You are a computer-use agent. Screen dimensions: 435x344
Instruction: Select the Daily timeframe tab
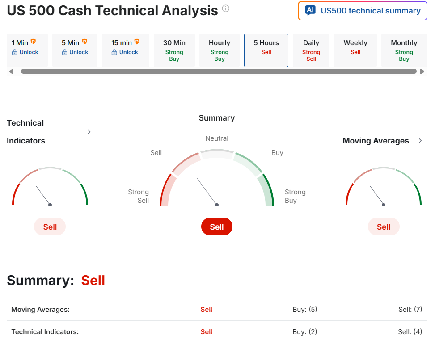[311, 50]
